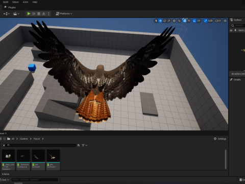Toggle Scale Snapping icon
The image size is (245, 184).
(x=206, y=21)
